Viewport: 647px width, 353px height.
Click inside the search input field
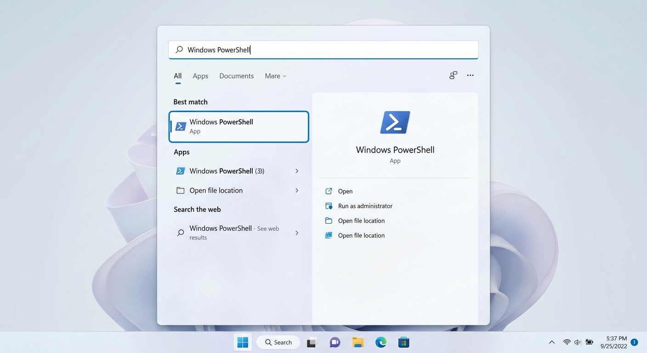tap(323, 50)
